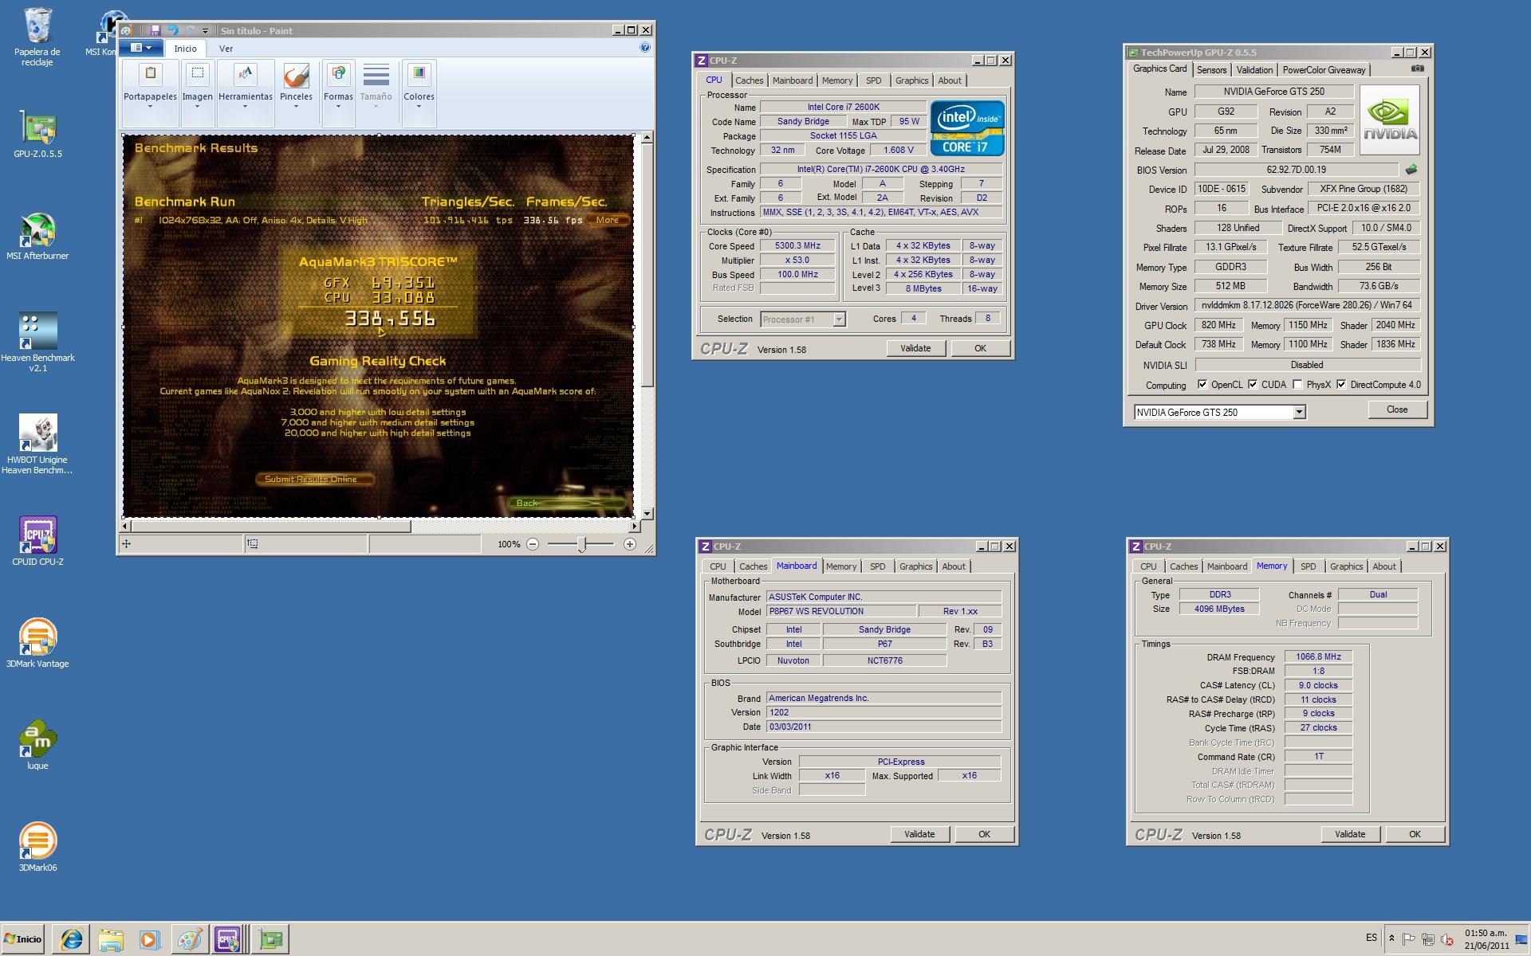Click OK in the Mainboard CPU-Z window
This screenshot has height=956, width=1531.
(x=984, y=834)
